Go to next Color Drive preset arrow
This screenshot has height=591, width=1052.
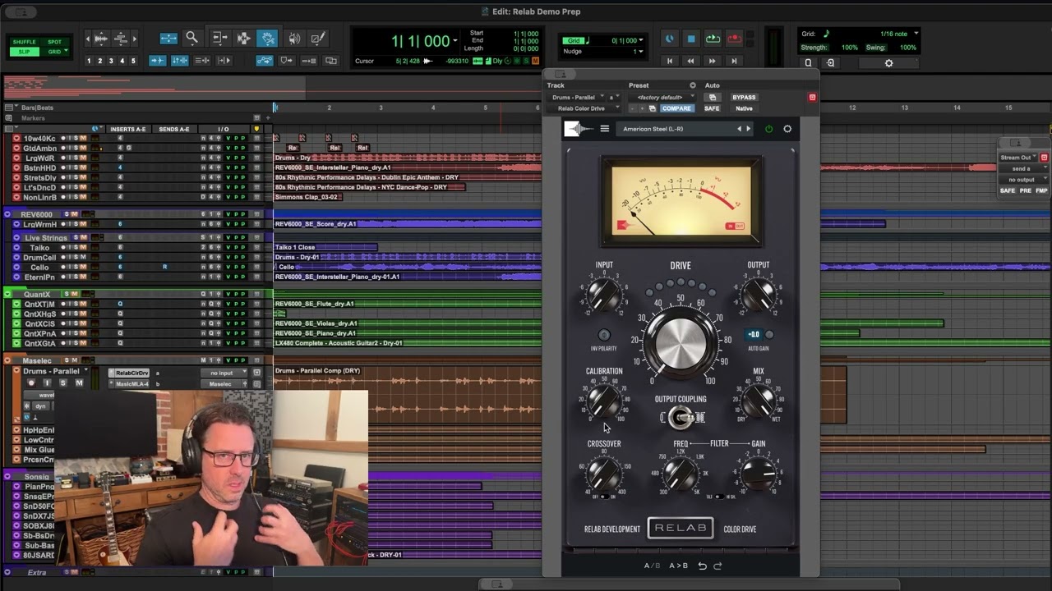click(748, 129)
